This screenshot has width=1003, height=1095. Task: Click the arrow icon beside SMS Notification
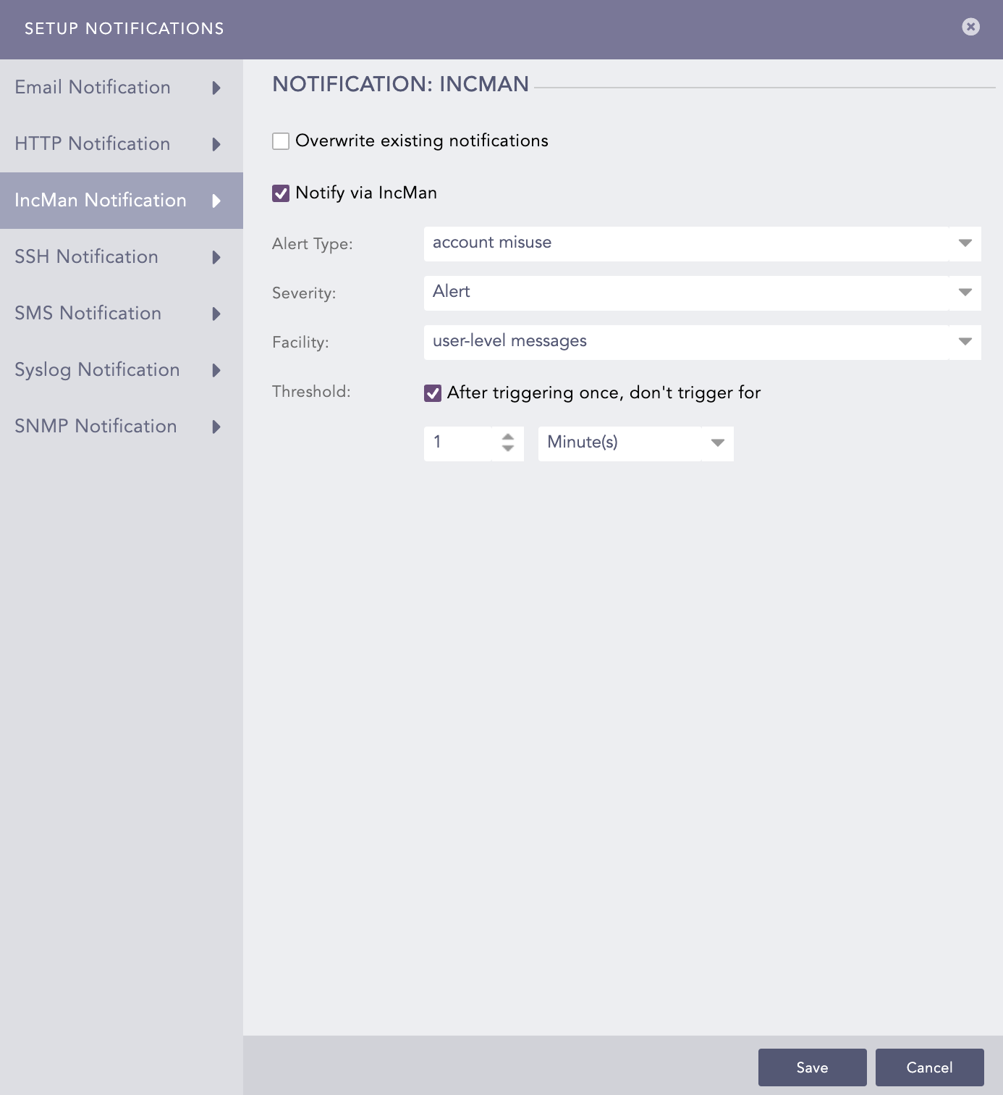pyautogui.click(x=216, y=314)
